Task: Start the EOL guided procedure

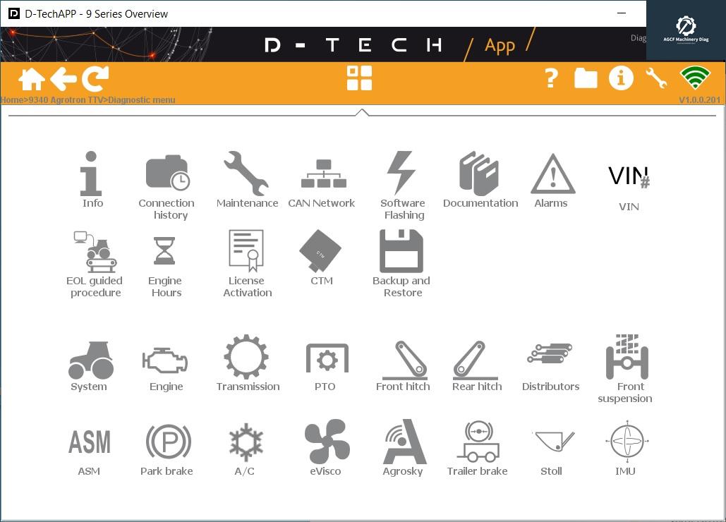Action: (x=95, y=254)
